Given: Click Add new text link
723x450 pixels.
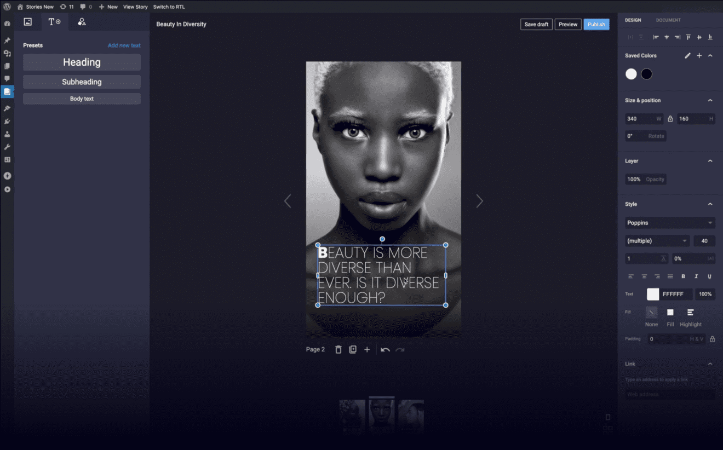Looking at the screenshot, I should coord(124,45).
